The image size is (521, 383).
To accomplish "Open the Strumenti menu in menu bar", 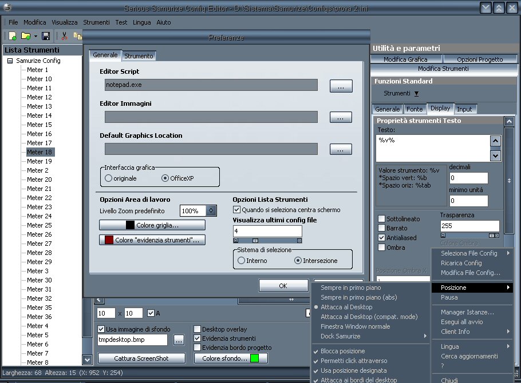I will [x=96, y=22].
